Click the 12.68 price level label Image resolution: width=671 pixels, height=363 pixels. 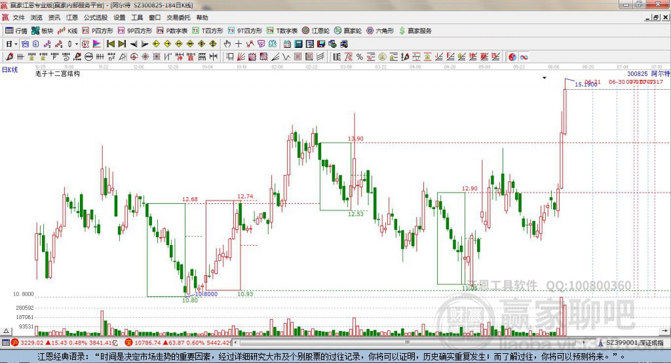190,199
